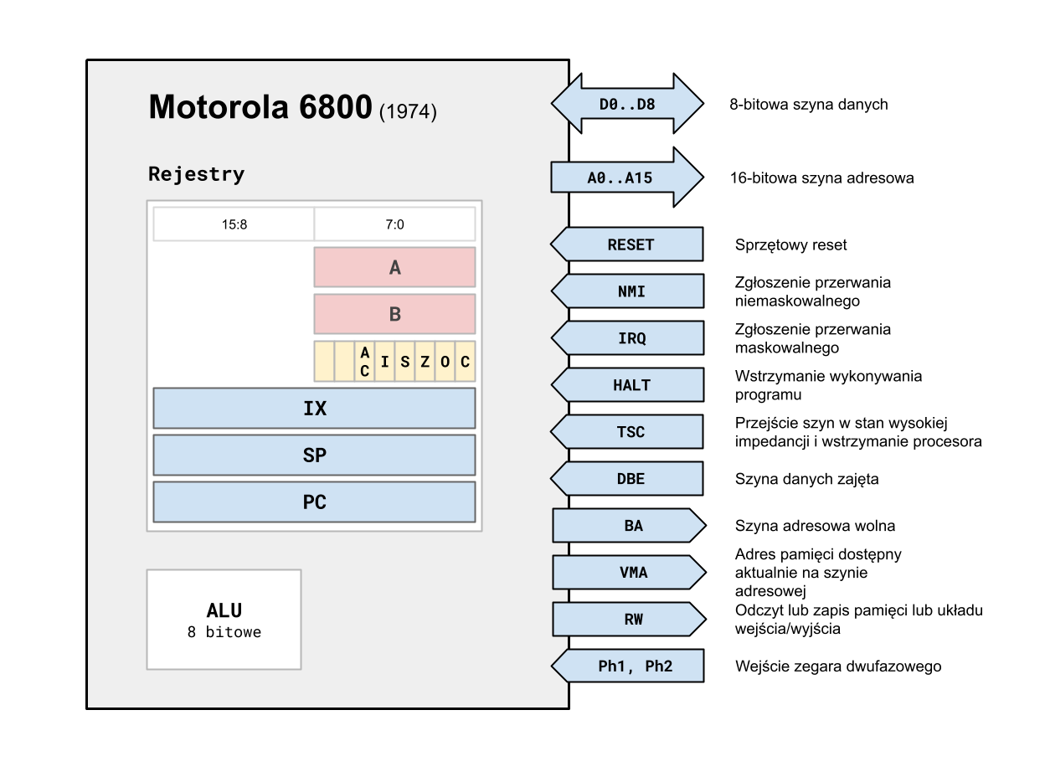Click the D0..D8 data bus arrow

(x=626, y=104)
